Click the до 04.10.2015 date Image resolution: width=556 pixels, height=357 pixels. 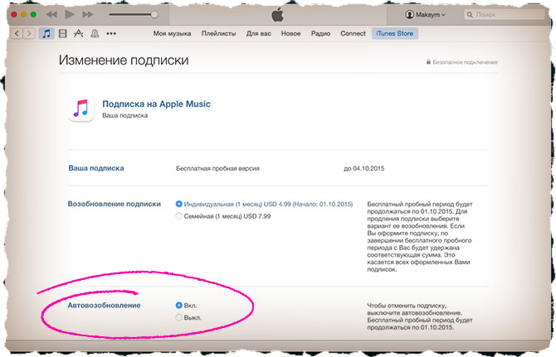(x=363, y=168)
